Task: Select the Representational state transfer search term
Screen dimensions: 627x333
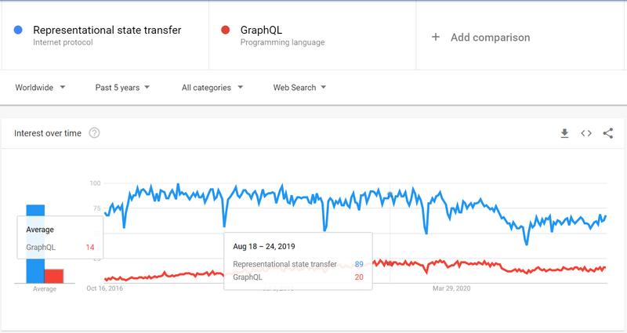Action: [107, 30]
